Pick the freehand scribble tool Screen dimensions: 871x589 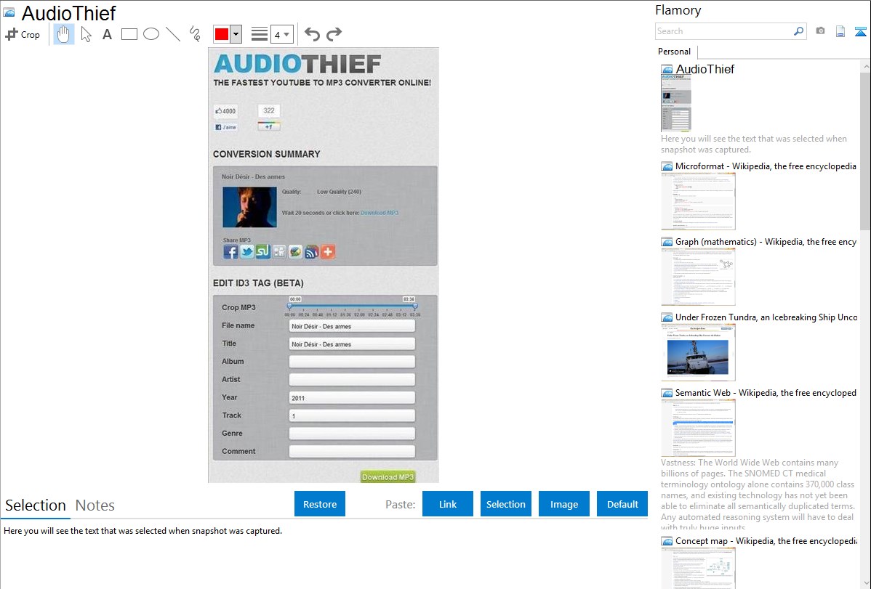tap(195, 34)
